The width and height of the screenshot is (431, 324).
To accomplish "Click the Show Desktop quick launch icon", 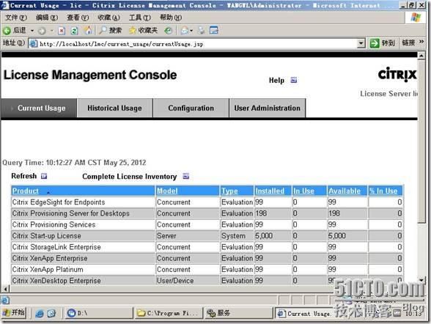I will (51, 313).
